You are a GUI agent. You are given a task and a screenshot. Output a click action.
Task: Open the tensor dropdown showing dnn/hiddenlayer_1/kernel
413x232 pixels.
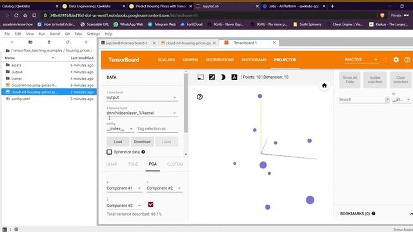pos(142,113)
